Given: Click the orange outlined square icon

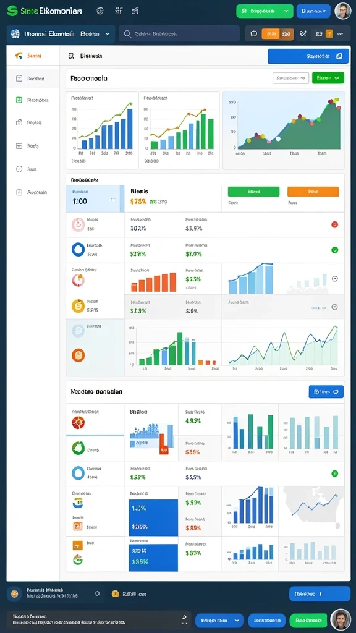Looking at the screenshot, I should click(77, 526).
